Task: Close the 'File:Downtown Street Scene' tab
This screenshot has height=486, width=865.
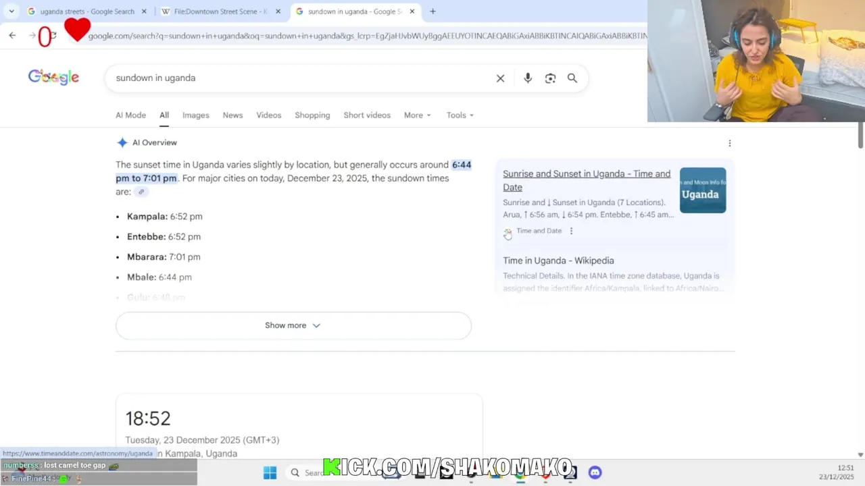Action: pos(278,11)
